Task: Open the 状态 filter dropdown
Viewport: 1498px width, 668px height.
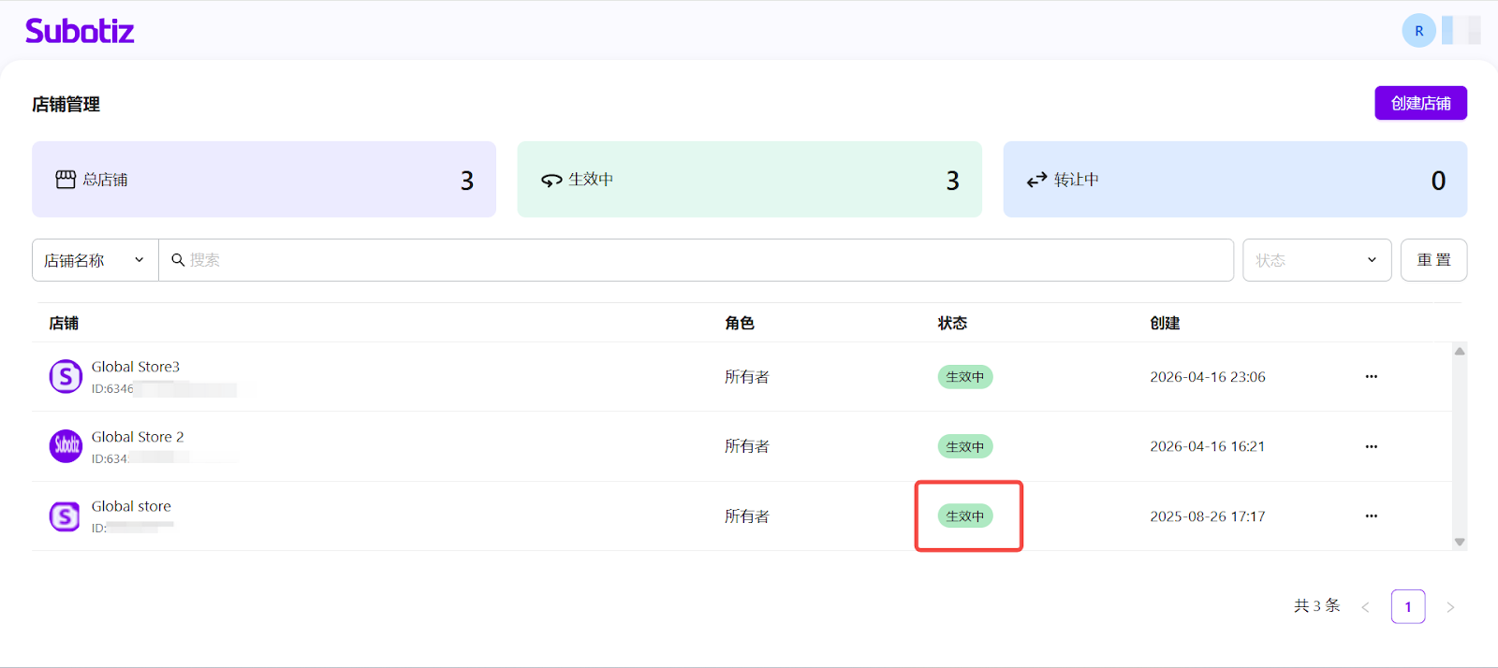Action: (x=1316, y=260)
